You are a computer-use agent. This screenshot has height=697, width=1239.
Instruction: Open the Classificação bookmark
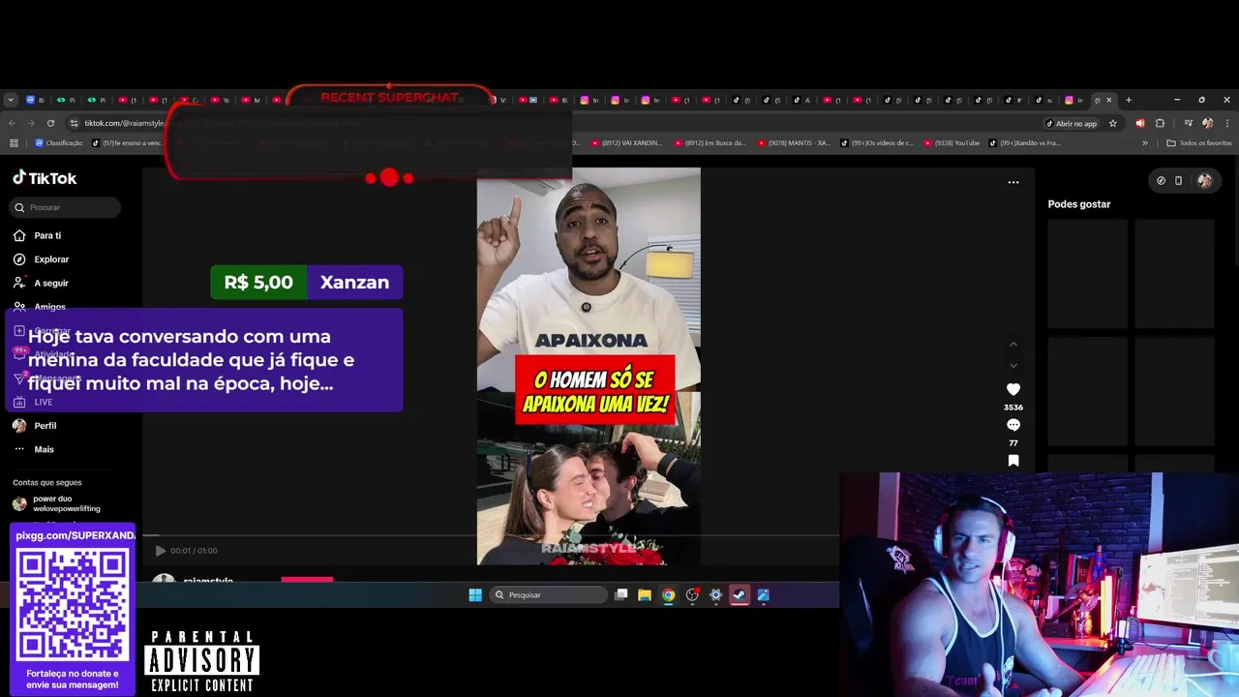click(x=59, y=143)
